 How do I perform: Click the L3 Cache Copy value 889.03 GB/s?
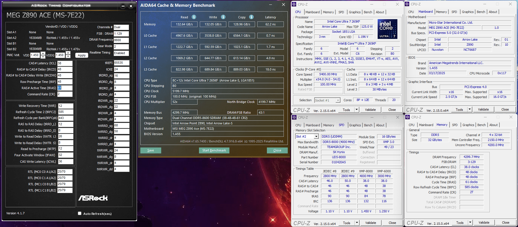pos(242,69)
